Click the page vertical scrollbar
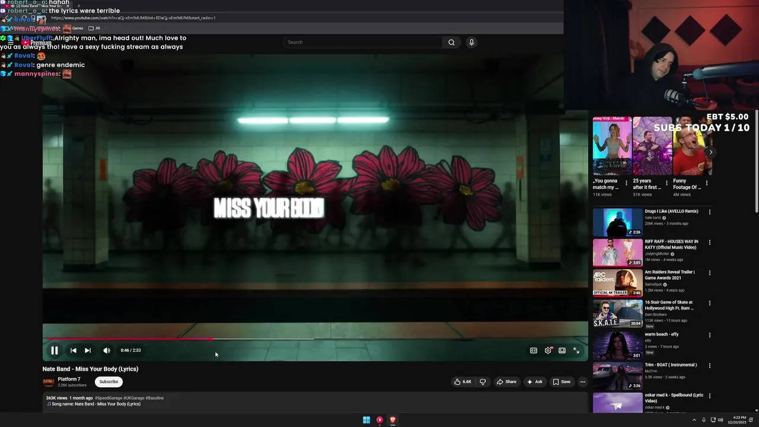759x427 pixels. point(757,160)
